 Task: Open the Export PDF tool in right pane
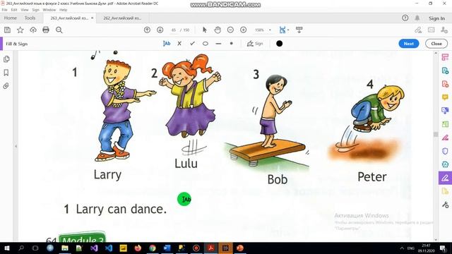(445, 71)
